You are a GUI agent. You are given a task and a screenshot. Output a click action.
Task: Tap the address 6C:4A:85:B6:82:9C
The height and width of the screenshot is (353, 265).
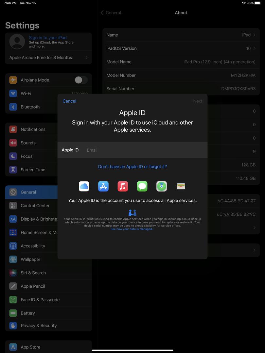pos(236,214)
